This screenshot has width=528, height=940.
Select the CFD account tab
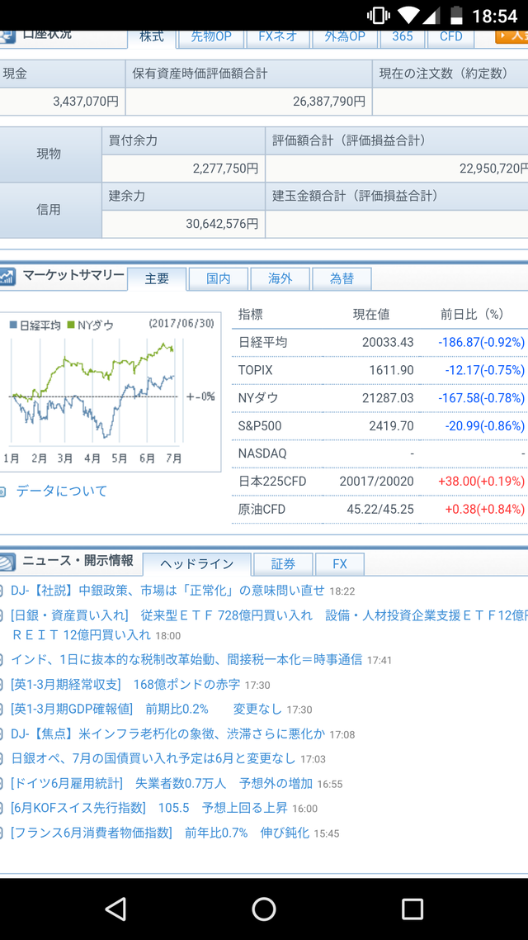click(x=450, y=37)
